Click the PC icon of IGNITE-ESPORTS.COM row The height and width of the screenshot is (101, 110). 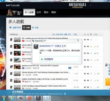click(11, 80)
